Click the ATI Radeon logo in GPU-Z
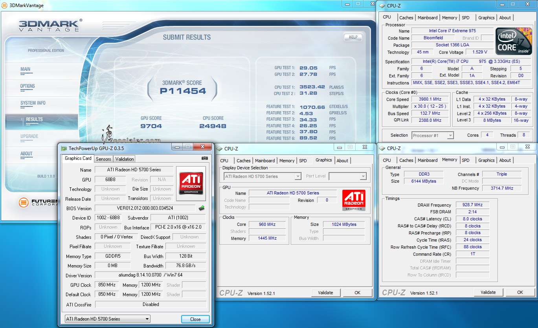The height and width of the screenshot is (328, 538). click(x=191, y=183)
